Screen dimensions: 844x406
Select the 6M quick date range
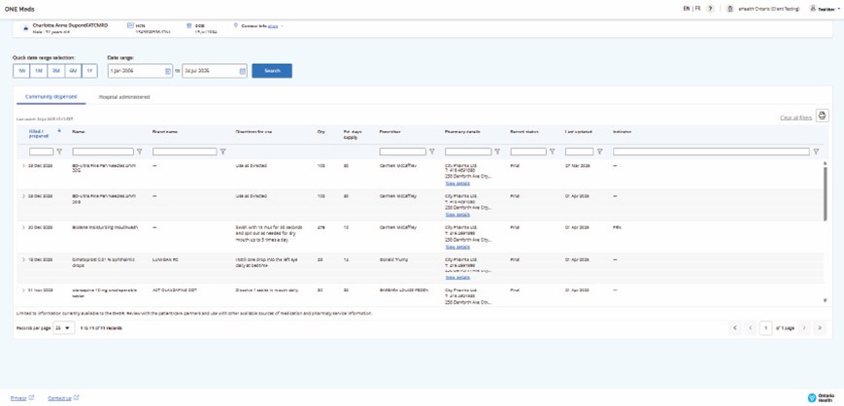point(73,71)
